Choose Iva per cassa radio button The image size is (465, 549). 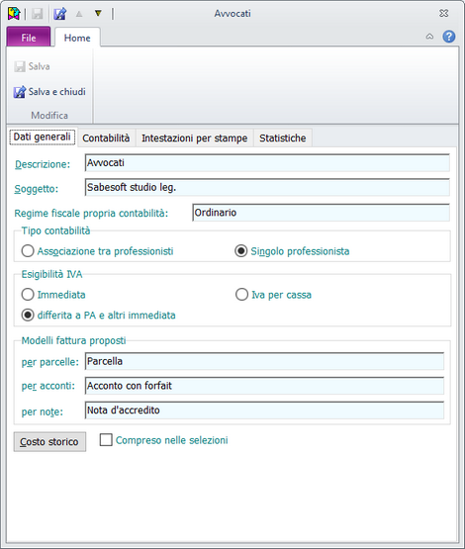(x=273, y=295)
